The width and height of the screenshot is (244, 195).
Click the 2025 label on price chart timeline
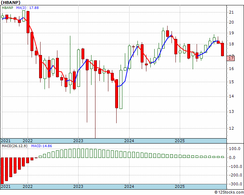point(180,141)
